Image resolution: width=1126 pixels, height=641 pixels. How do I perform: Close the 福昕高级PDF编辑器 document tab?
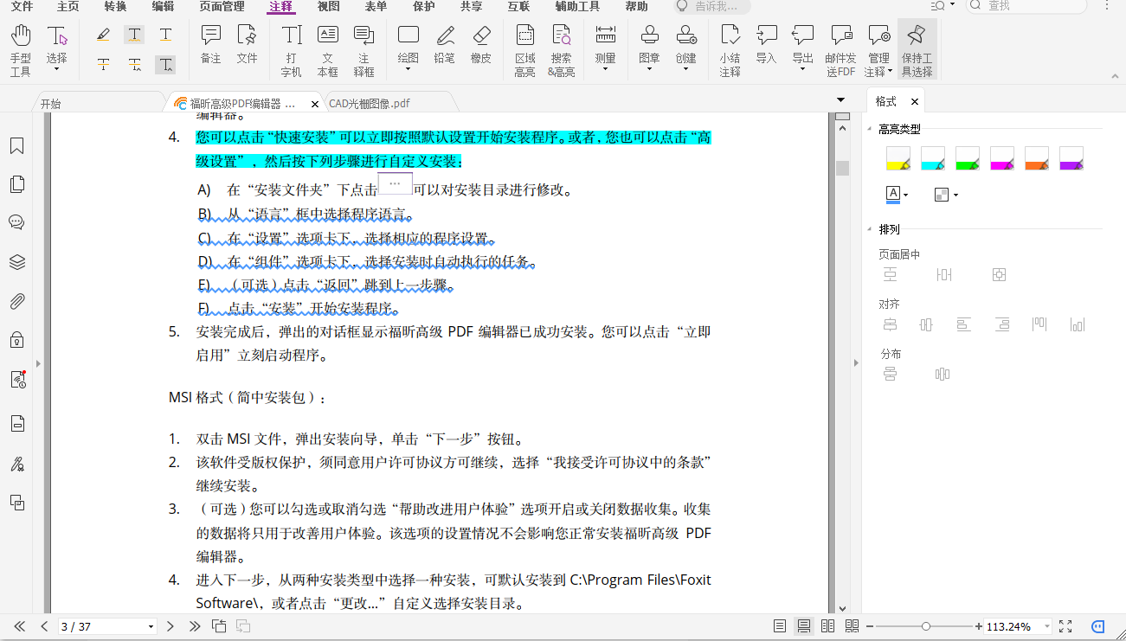click(x=314, y=104)
